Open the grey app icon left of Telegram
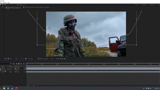160x90 pixels. 4,88
